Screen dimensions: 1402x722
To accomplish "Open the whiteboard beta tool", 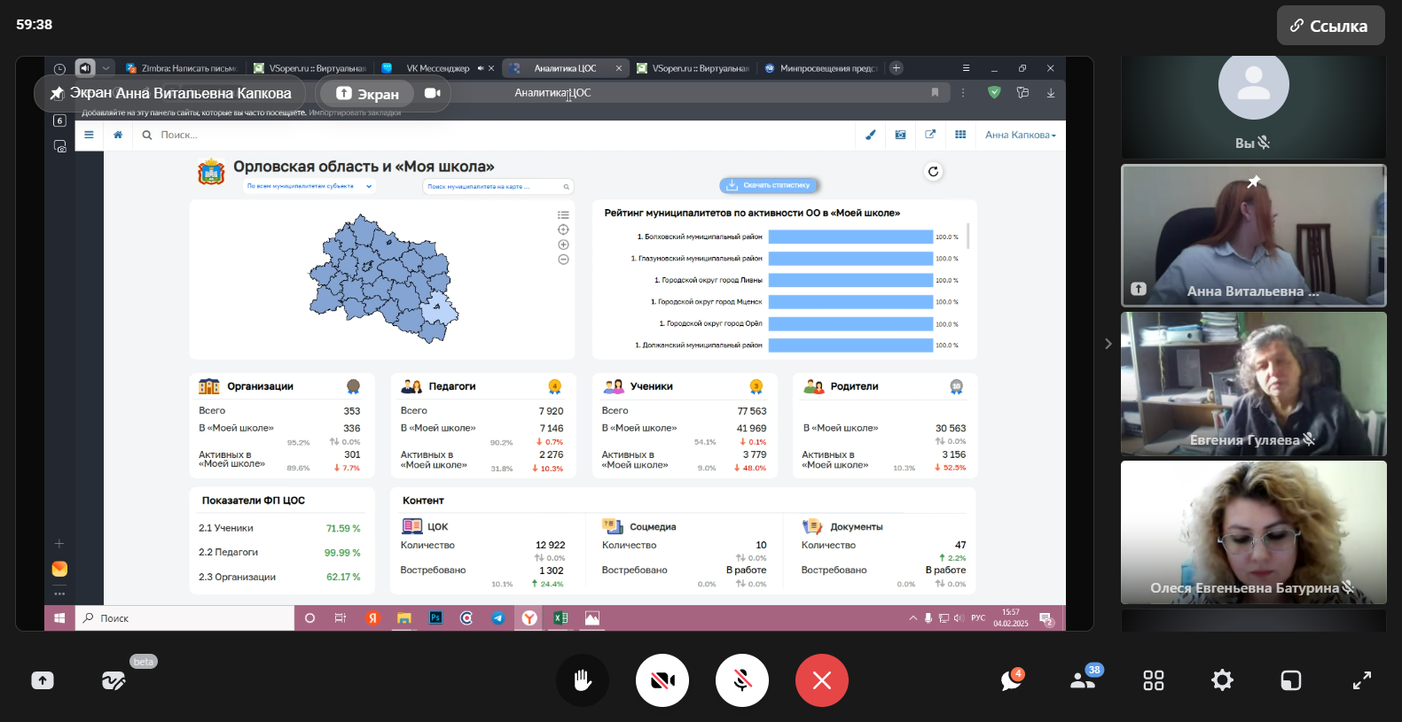I will click(114, 680).
